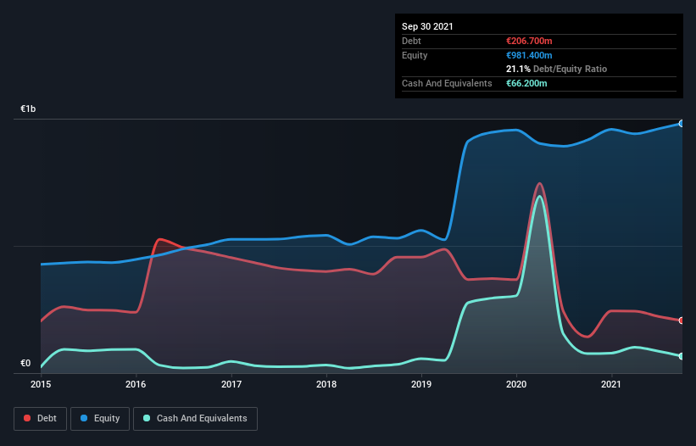Select the 2015 x-axis label
Image resolution: width=696 pixels, height=446 pixels.
[x=41, y=384]
